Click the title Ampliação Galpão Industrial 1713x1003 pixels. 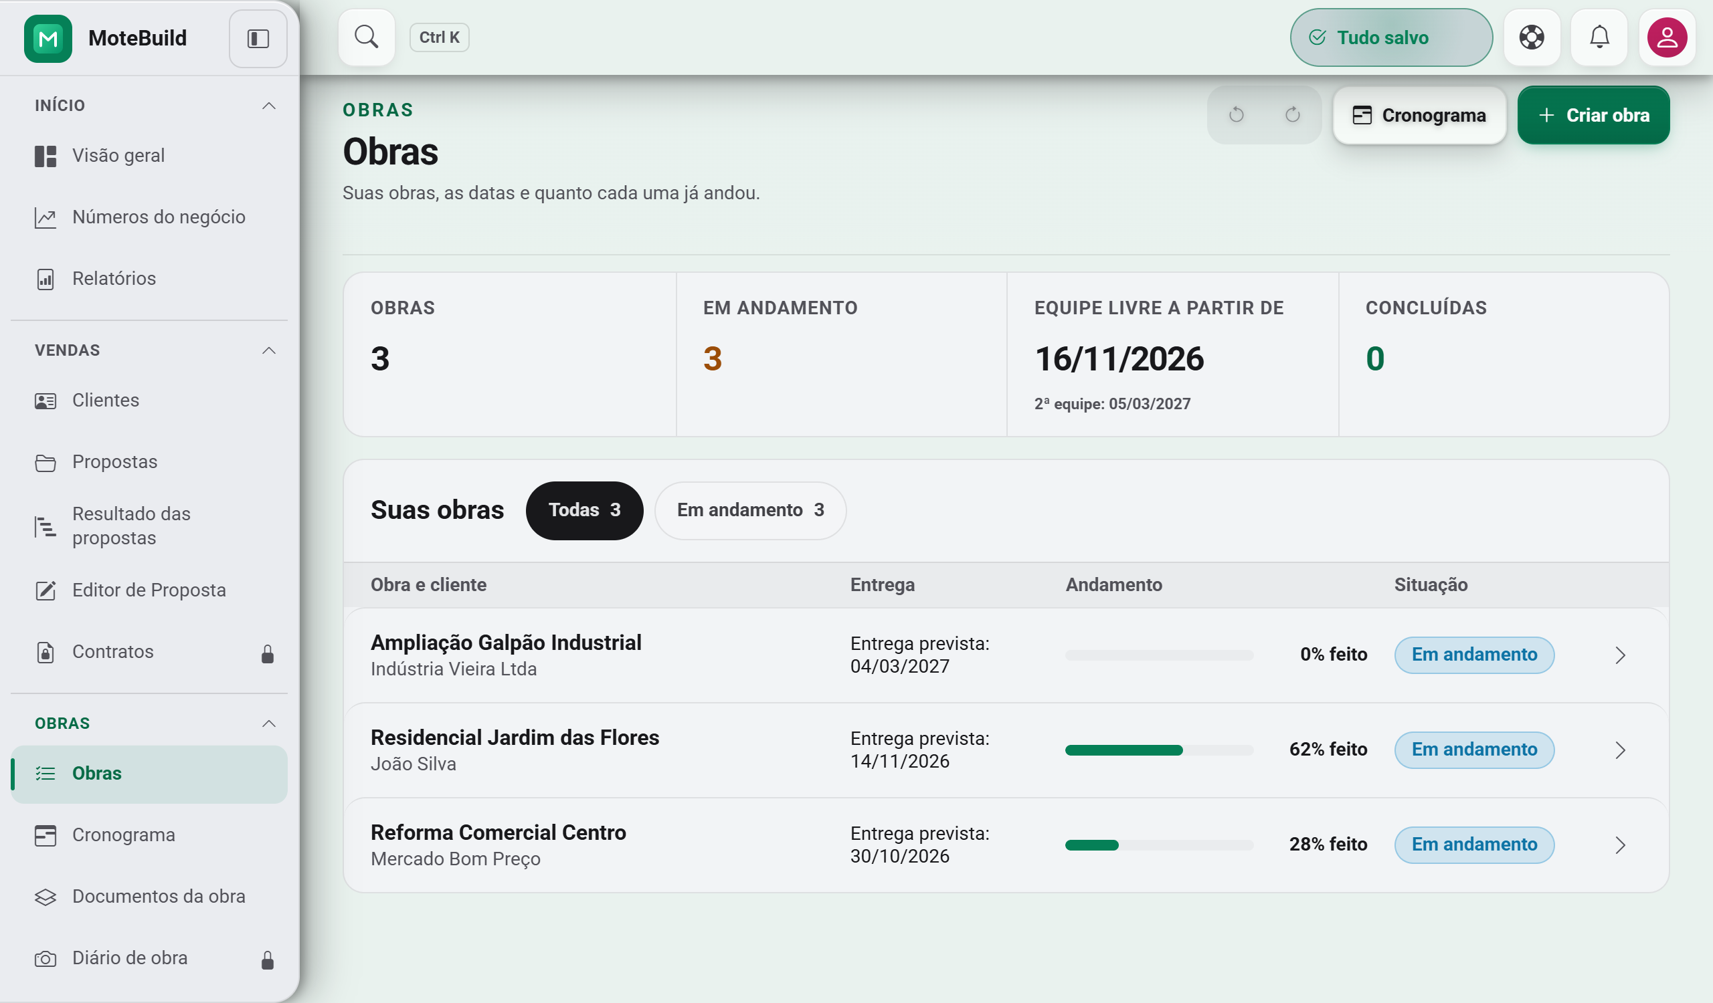point(506,643)
